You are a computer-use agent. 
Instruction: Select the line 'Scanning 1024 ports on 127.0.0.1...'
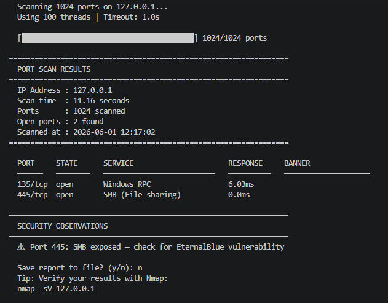pos(92,7)
